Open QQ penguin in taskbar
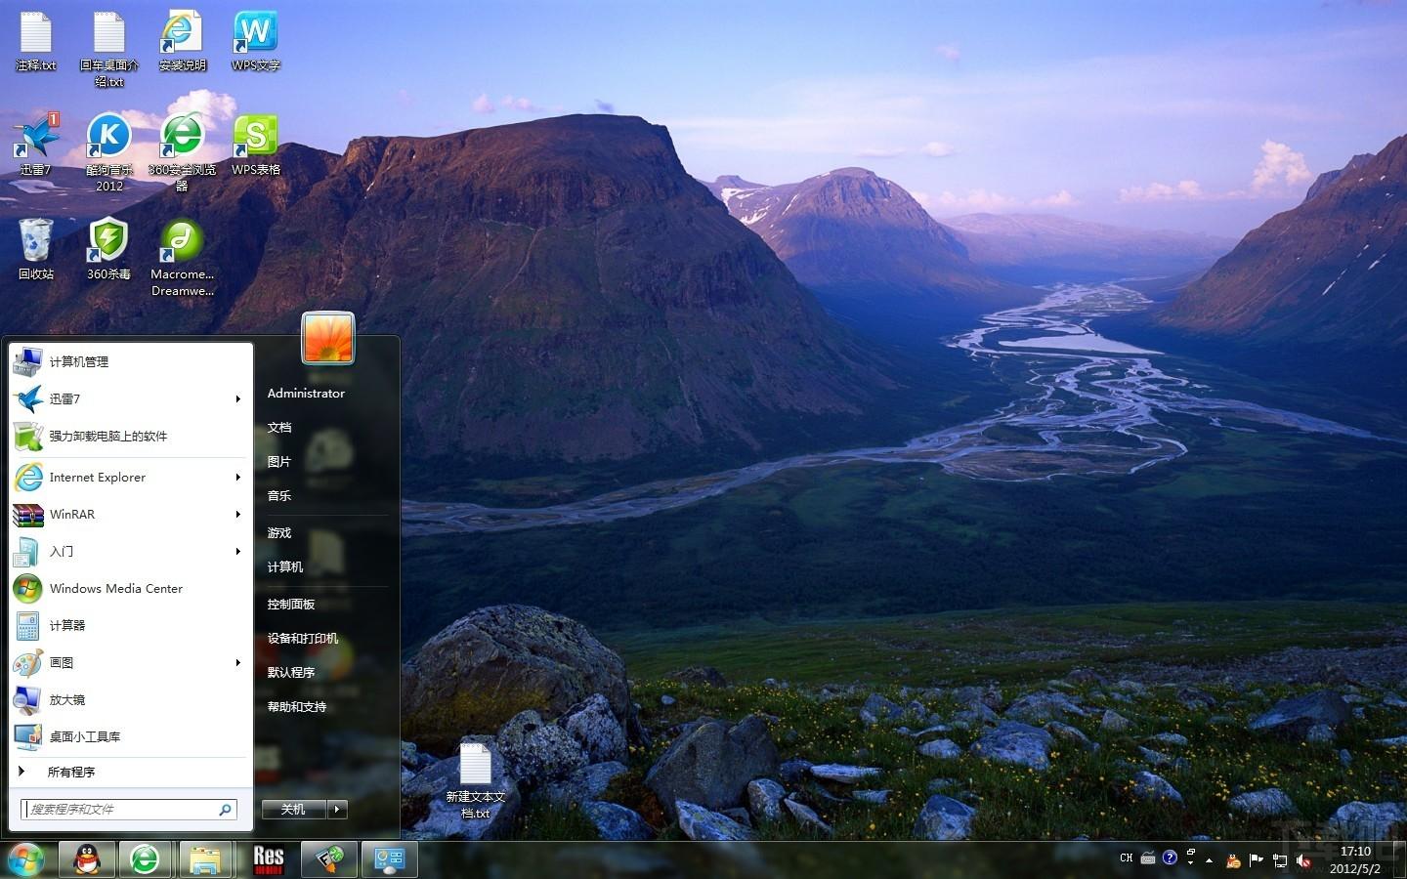The width and height of the screenshot is (1407, 879). [x=87, y=859]
